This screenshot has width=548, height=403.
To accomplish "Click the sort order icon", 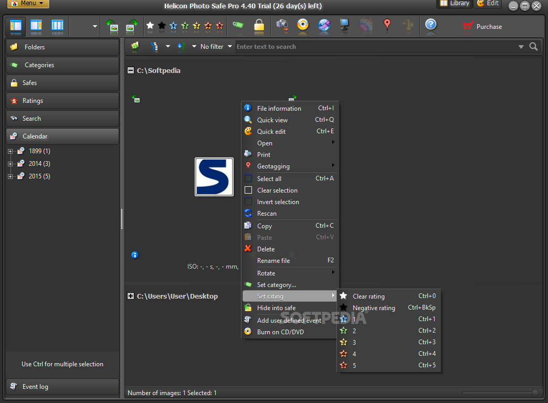I will pyautogui.click(x=181, y=47).
